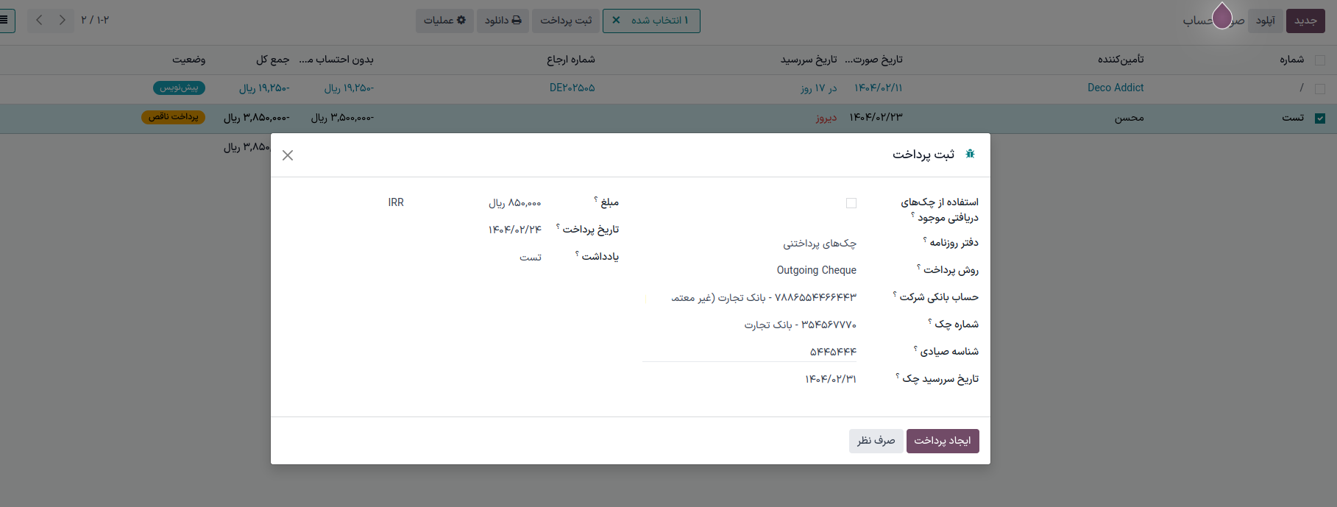Clear the selection using X on ۱ انتخاب شده
The width and height of the screenshot is (1337, 507).
pyautogui.click(x=616, y=21)
